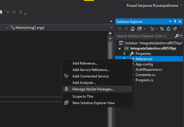Click the search magnifier icon in Solution Explorer
184x127 pixels.
click(177, 36)
